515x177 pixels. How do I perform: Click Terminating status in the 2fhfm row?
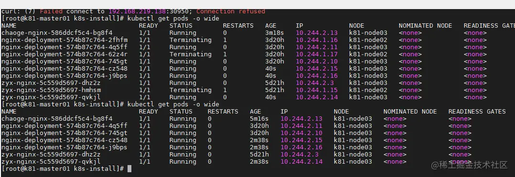click(191, 40)
